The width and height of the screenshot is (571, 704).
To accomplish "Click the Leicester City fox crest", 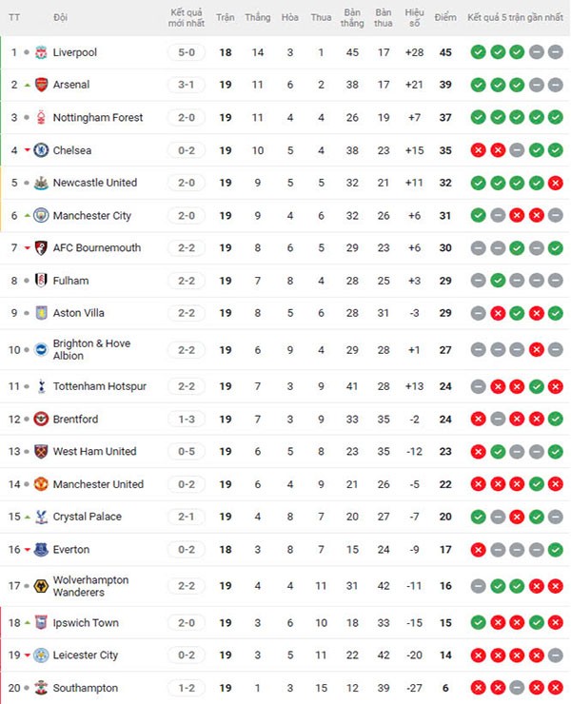I will pyautogui.click(x=41, y=655).
